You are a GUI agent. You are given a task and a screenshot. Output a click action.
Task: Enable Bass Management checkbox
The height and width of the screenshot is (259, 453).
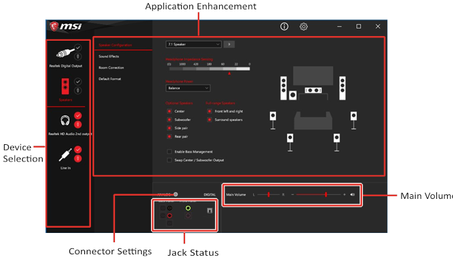point(169,152)
